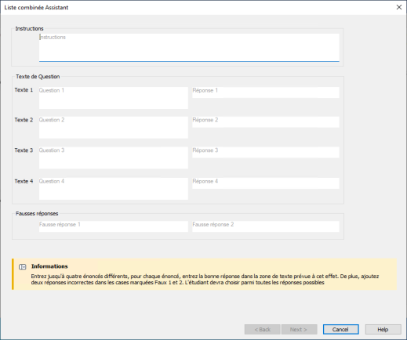This screenshot has height=340, width=407.
Task: Click the Fausse réponse 2 field
Action: [266, 226]
